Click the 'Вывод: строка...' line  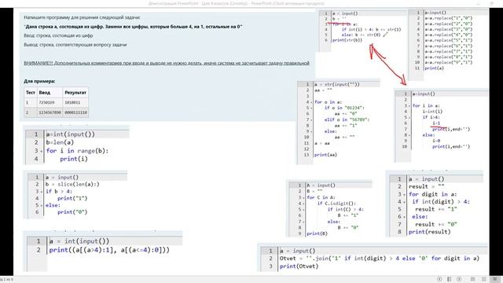click(75, 45)
